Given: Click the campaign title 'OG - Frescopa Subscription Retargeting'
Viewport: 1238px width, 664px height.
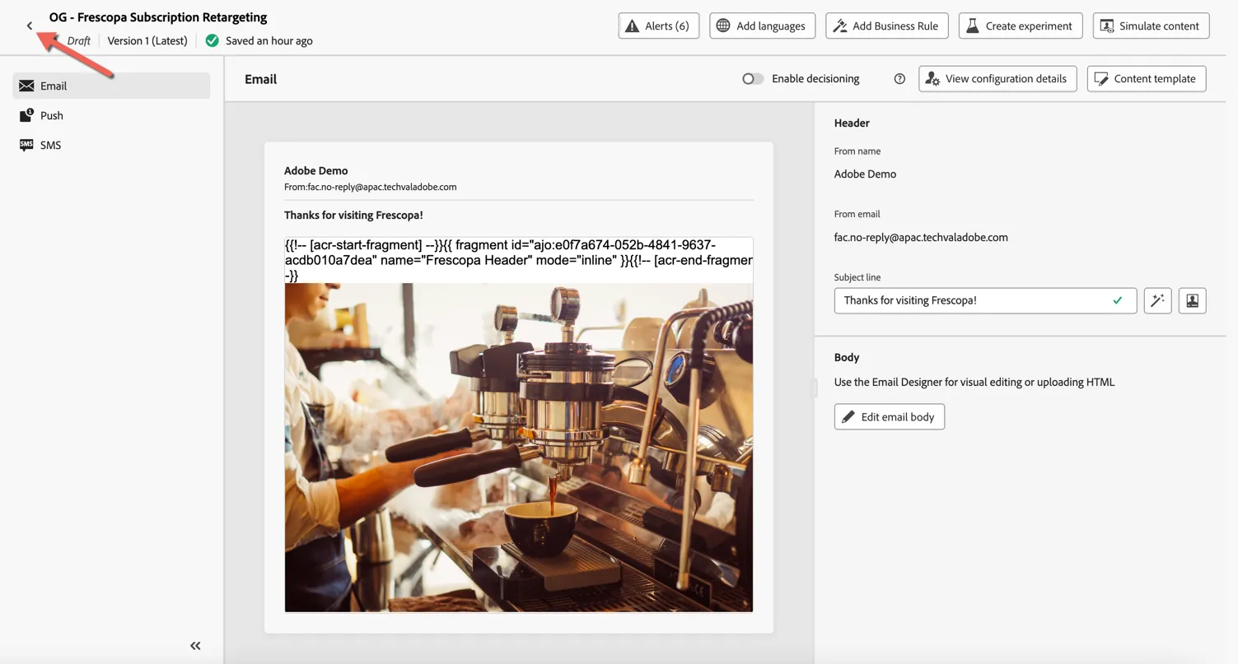Looking at the screenshot, I should click(158, 17).
